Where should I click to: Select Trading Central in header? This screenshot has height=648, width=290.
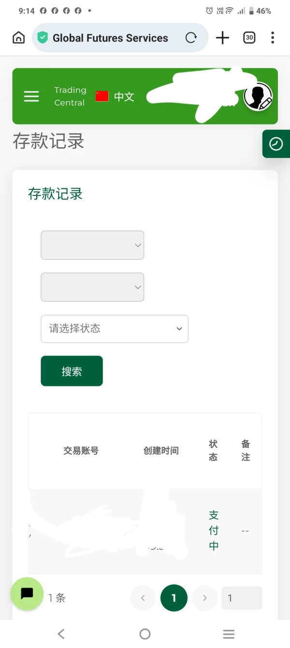70,96
